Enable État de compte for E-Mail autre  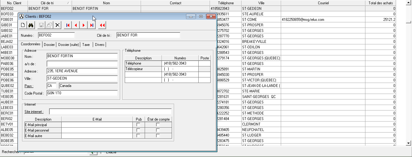click(158, 136)
